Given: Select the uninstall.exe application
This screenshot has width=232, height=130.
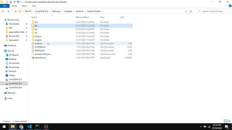Looking at the screenshot, I should tap(82, 58).
